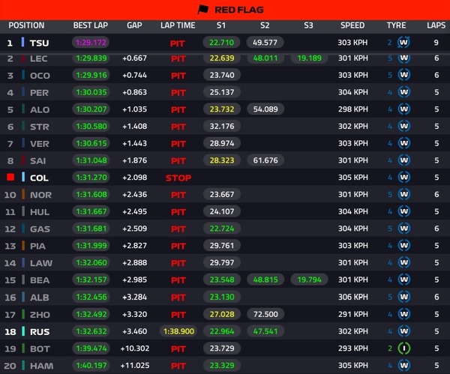Sort by the POSITION column header
450x374 pixels.
click(x=26, y=25)
